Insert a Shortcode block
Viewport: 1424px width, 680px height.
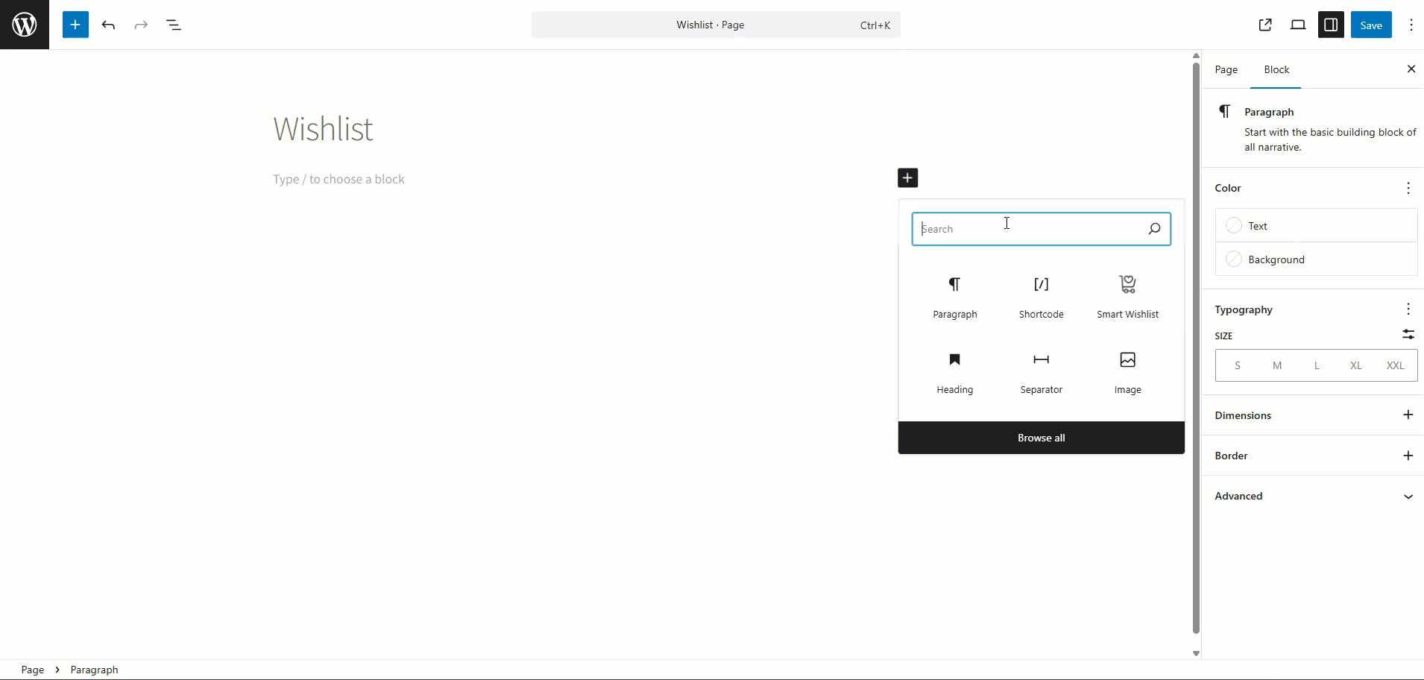pos(1041,297)
